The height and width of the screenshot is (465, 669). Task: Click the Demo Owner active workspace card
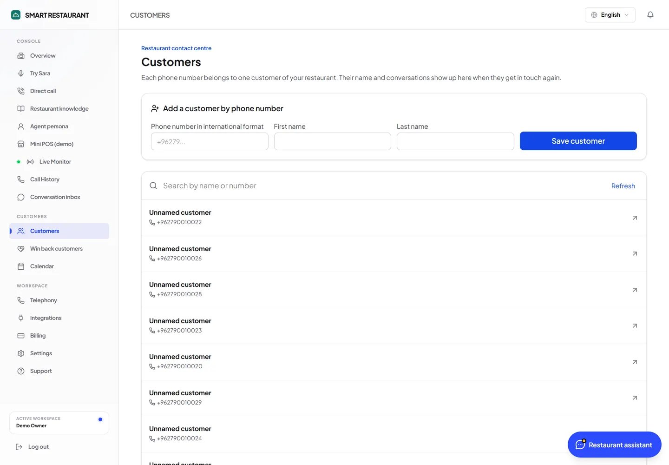click(59, 423)
